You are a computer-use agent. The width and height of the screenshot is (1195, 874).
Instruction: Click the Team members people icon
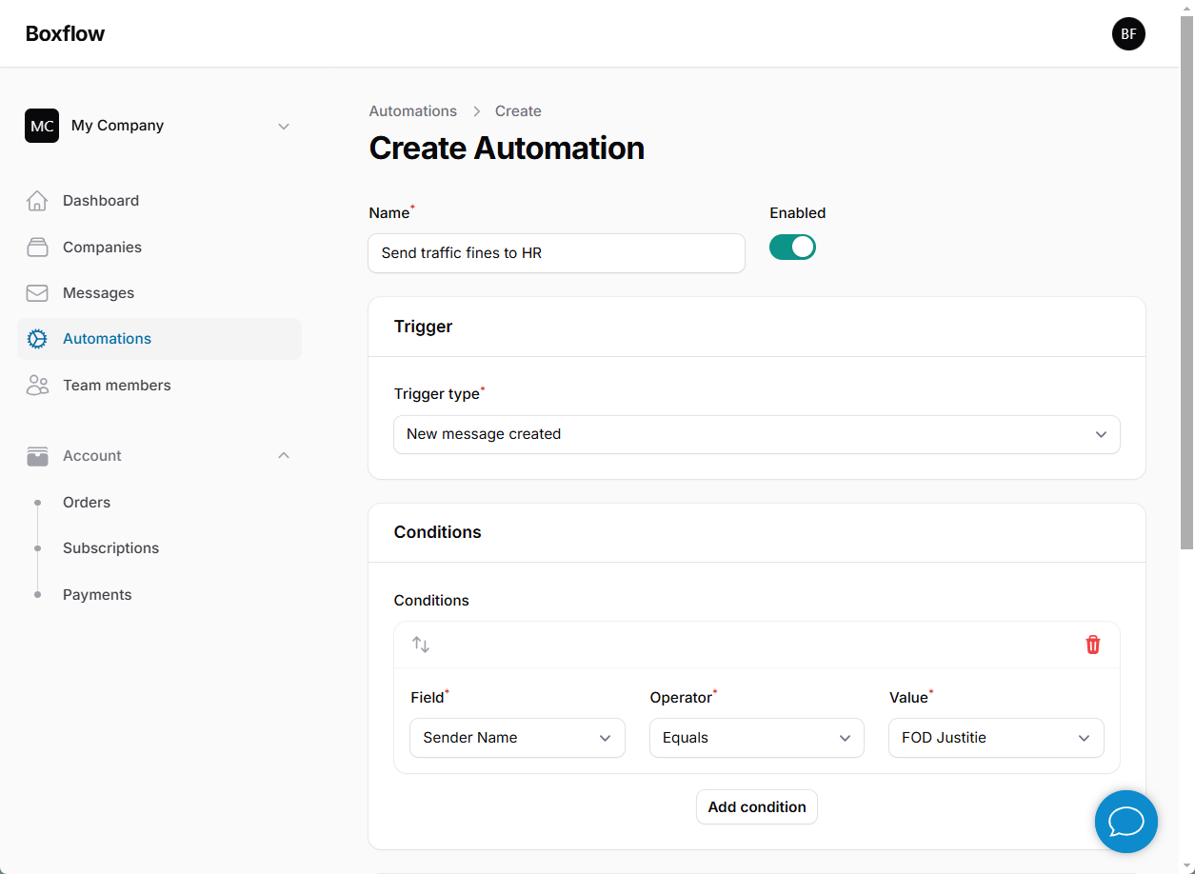(37, 386)
